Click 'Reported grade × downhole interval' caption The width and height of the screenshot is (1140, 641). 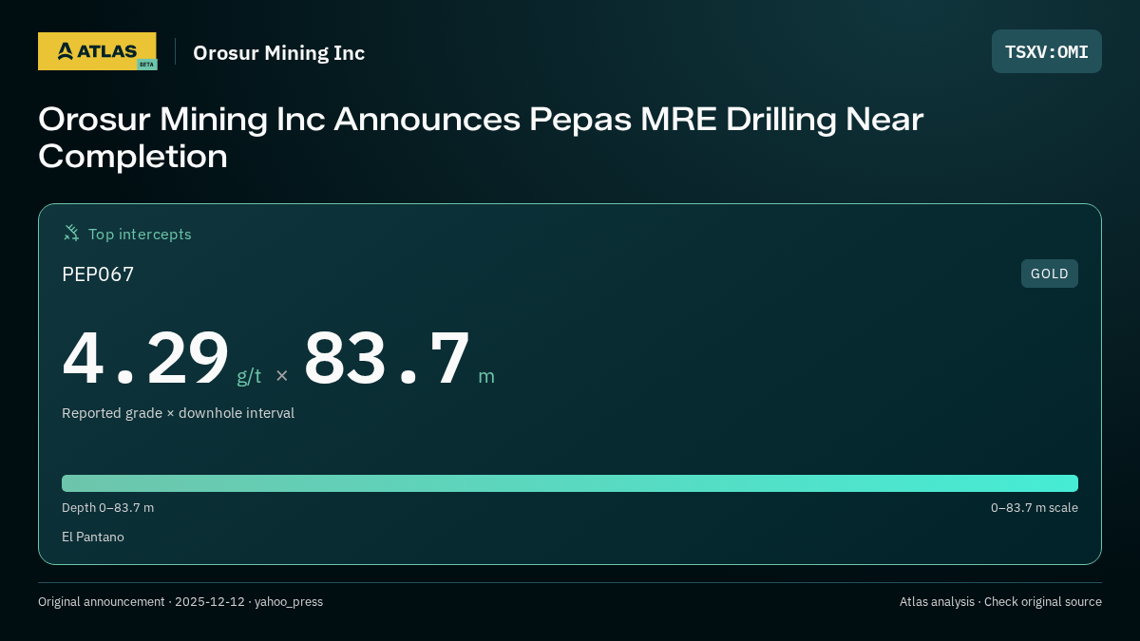point(178,413)
